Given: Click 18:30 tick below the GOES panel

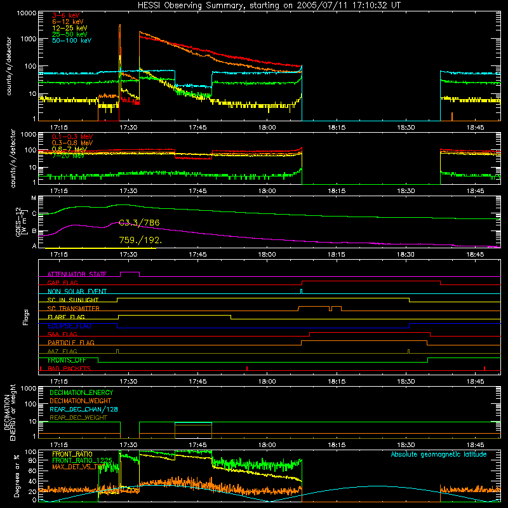Looking at the screenshot, I should 406,255.
